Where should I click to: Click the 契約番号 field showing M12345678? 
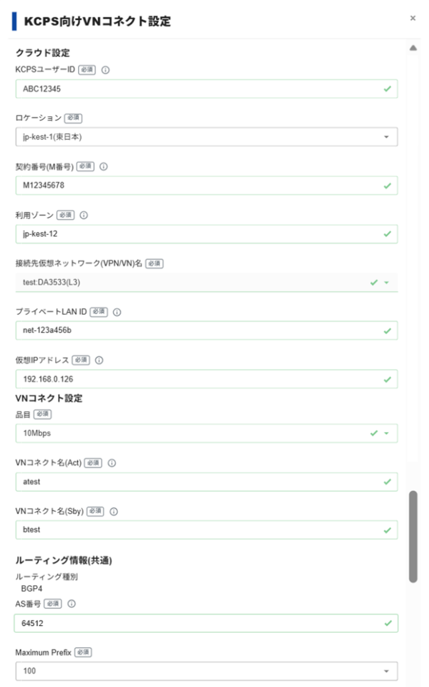(x=206, y=185)
